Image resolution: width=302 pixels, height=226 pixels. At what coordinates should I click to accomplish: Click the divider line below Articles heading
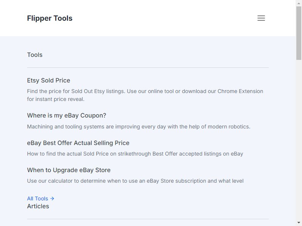(x=148, y=219)
